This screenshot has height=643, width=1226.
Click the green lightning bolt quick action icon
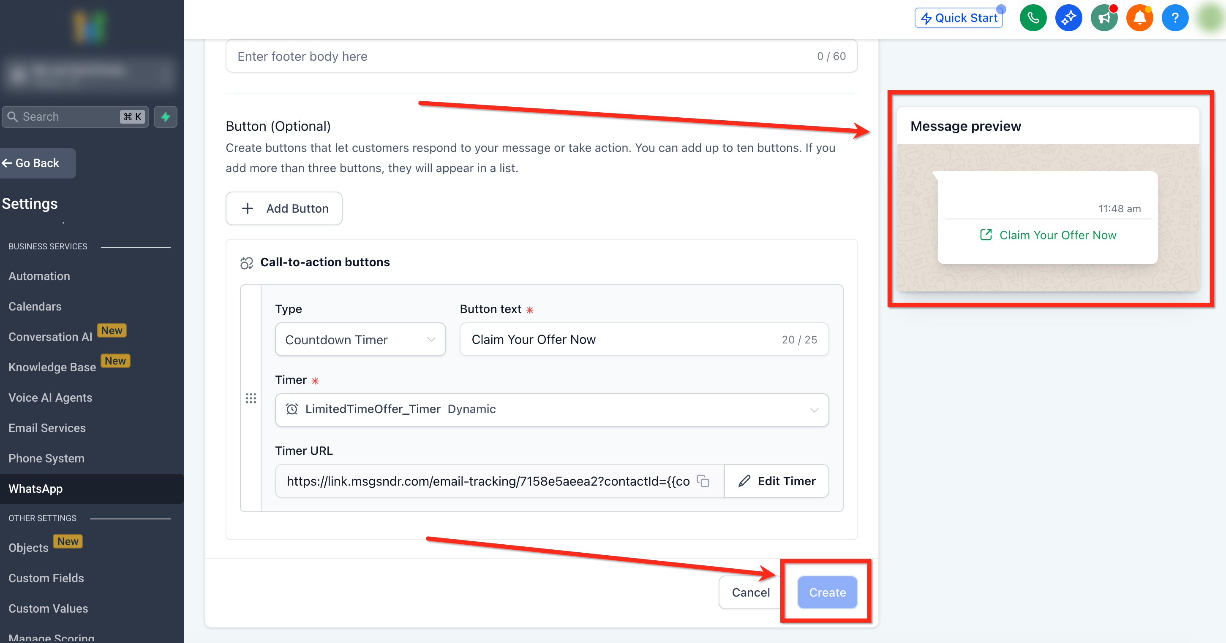click(x=166, y=116)
